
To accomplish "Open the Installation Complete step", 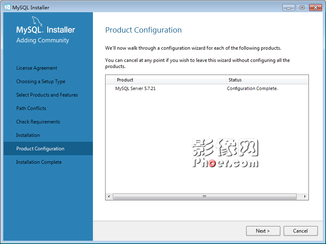I will tap(39, 162).
